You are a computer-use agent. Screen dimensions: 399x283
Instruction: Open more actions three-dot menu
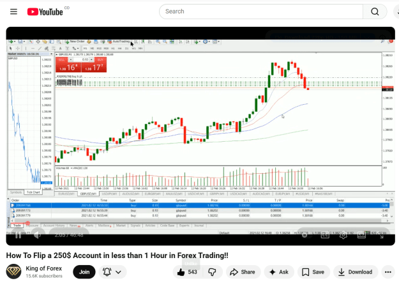click(388, 272)
